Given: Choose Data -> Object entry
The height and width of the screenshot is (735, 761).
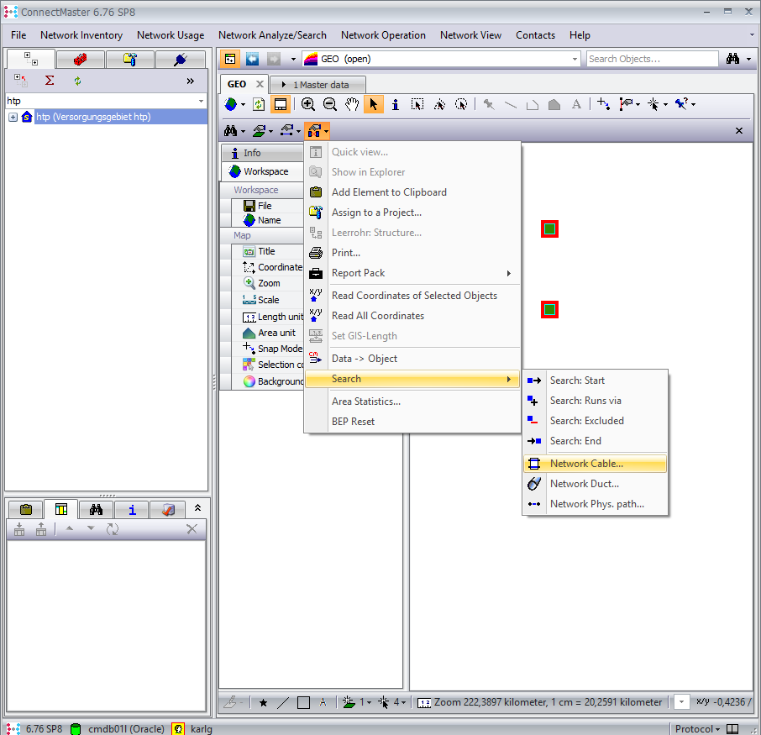Looking at the screenshot, I should (412, 359).
